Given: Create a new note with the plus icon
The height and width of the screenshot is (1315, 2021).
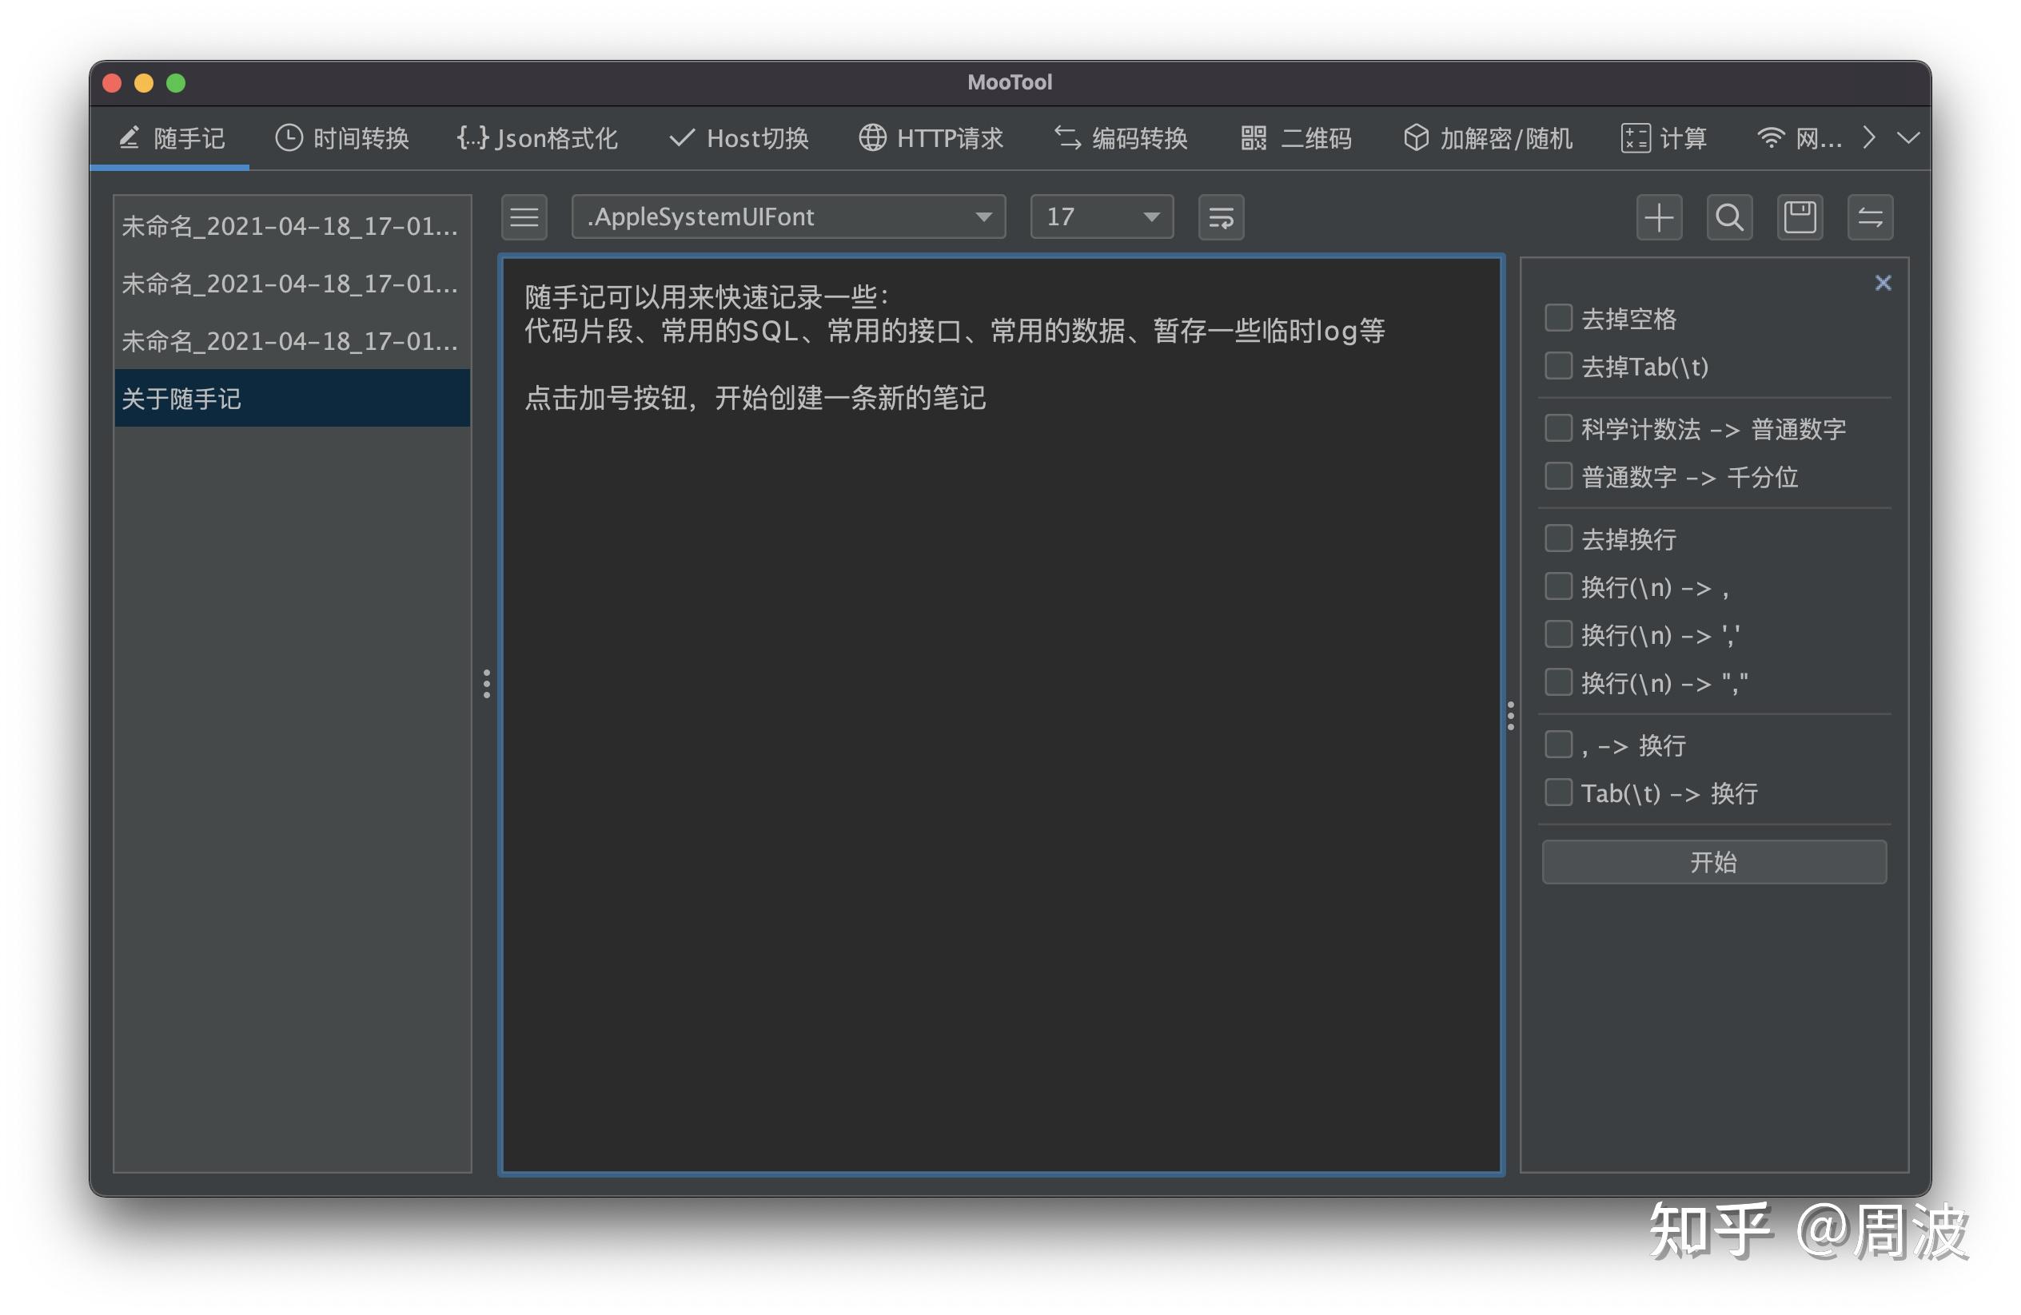Looking at the screenshot, I should pos(1660,217).
